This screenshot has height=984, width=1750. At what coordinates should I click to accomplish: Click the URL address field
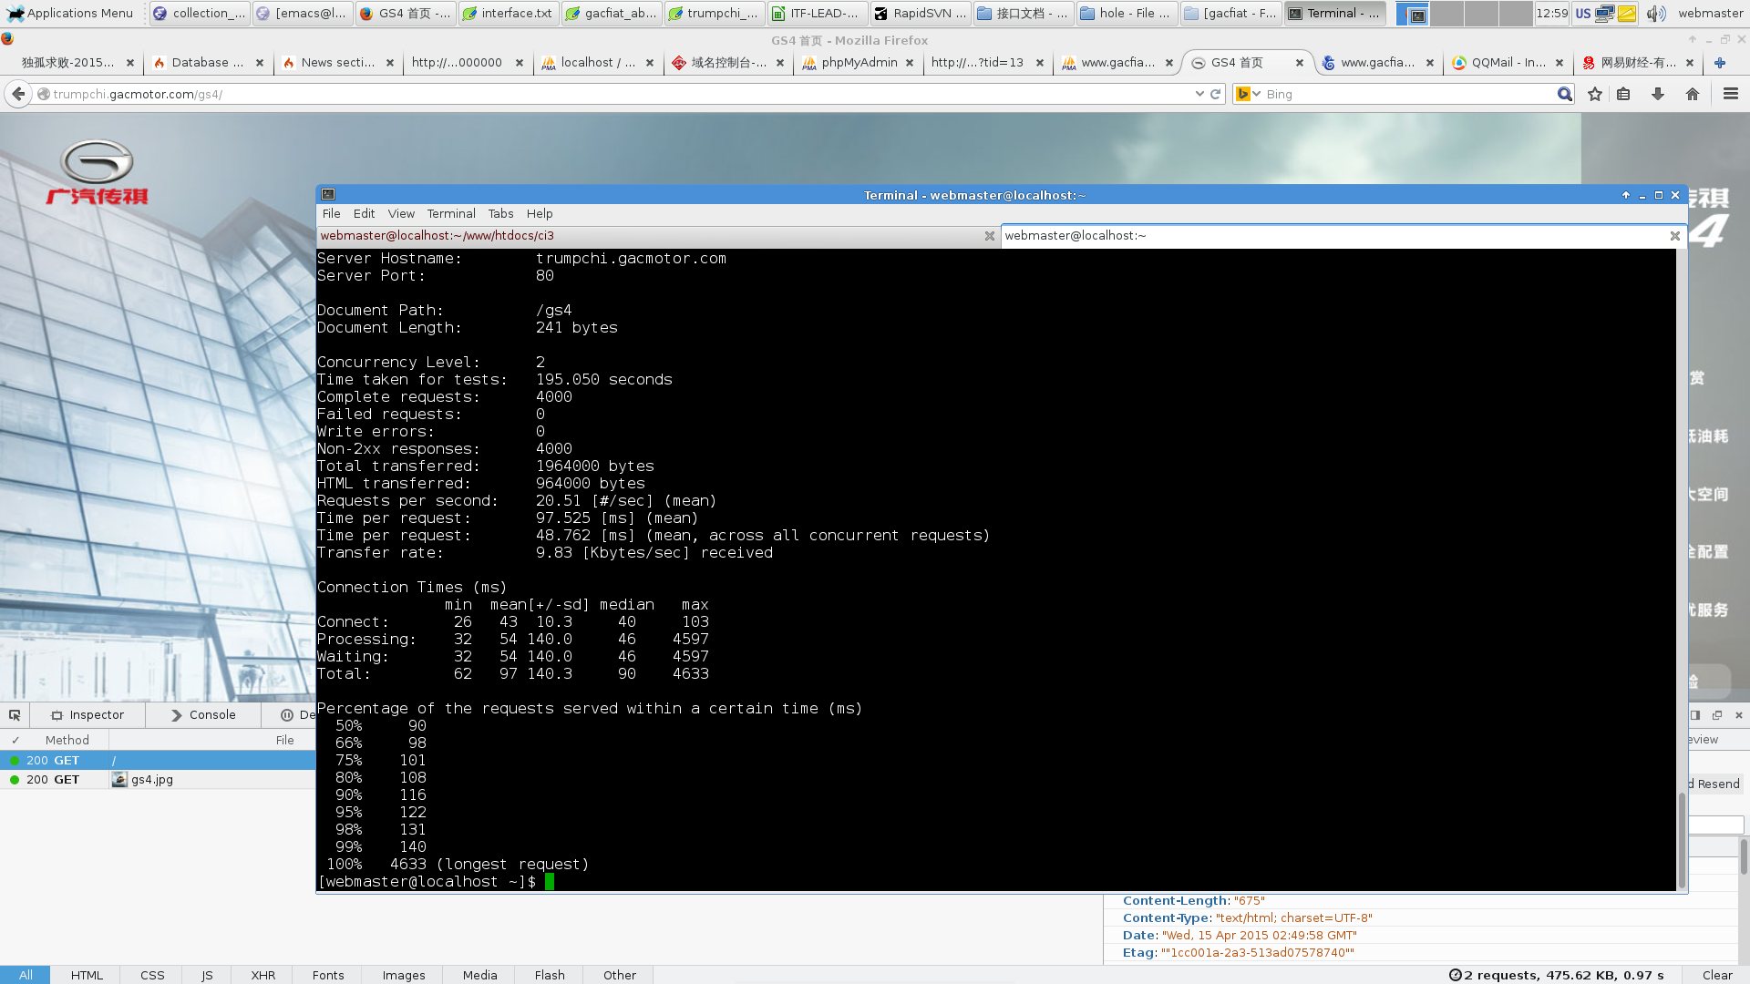(x=620, y=94)
